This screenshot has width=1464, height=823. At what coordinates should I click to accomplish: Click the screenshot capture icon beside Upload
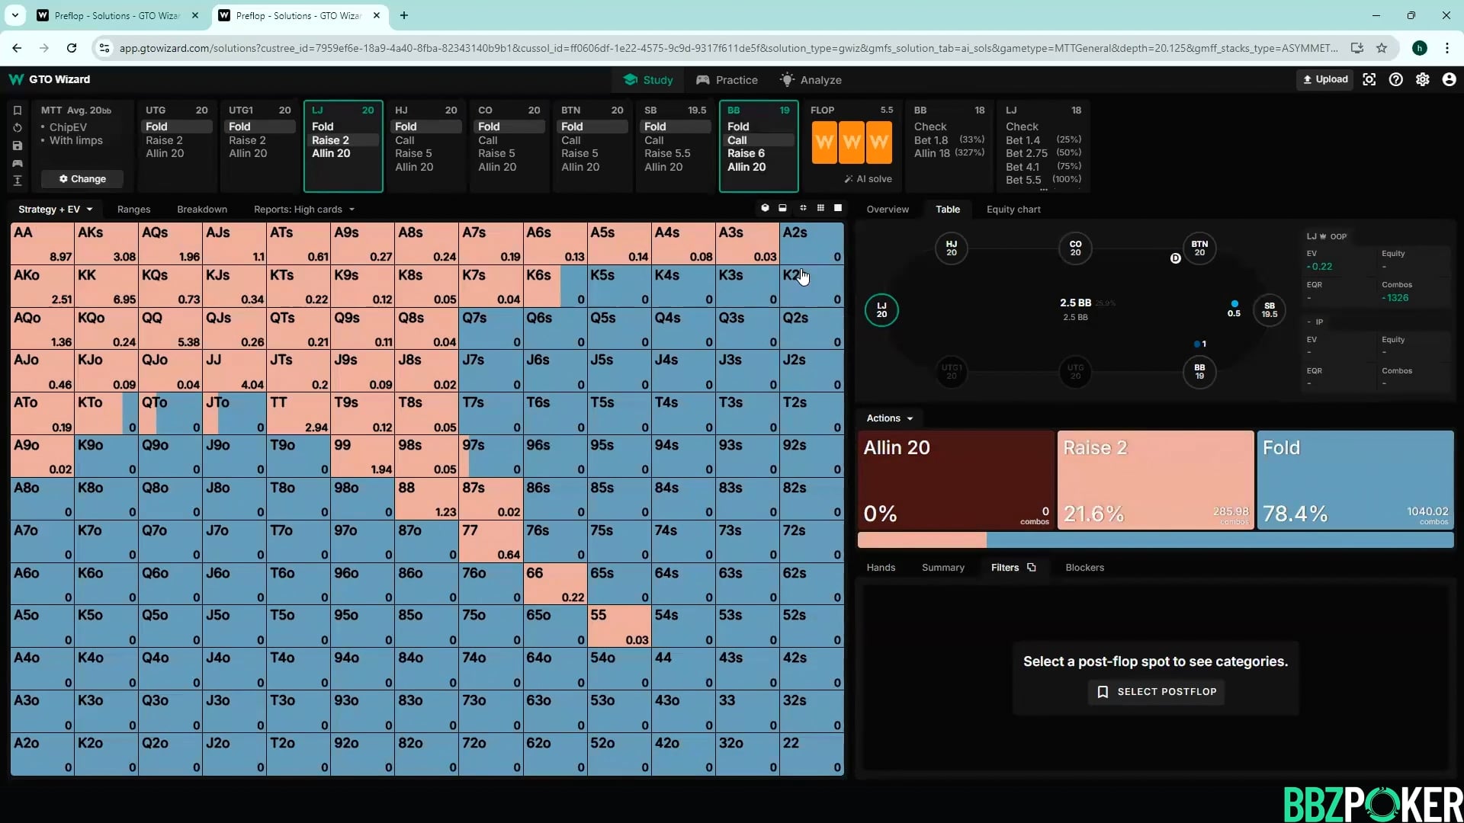point(1369,79)
